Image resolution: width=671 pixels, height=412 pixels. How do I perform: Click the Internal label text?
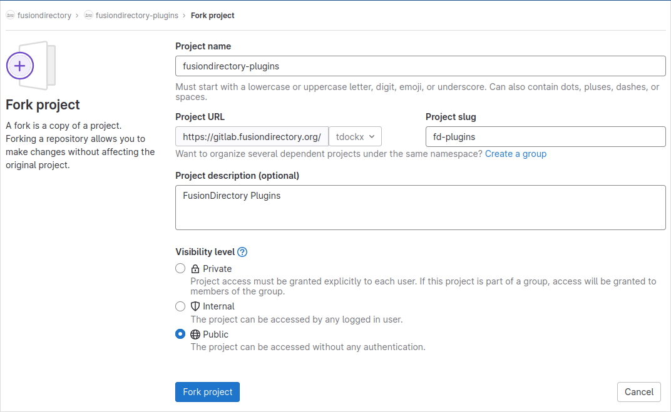click(x=218, y=306)
